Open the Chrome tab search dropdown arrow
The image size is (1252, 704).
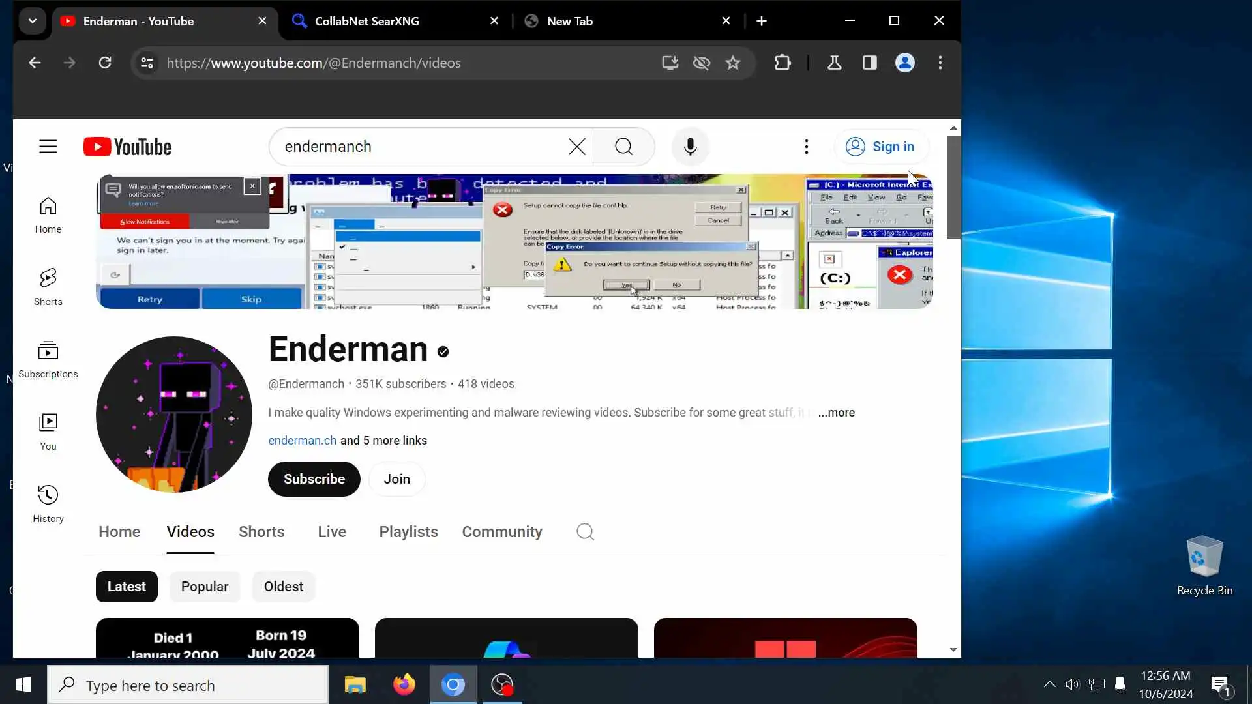33,21
